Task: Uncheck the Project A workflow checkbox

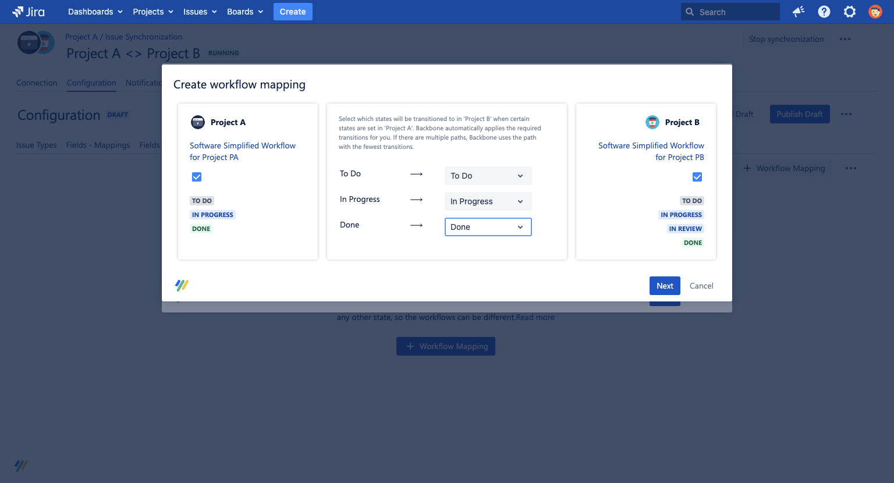Action: tap(197, 176)
